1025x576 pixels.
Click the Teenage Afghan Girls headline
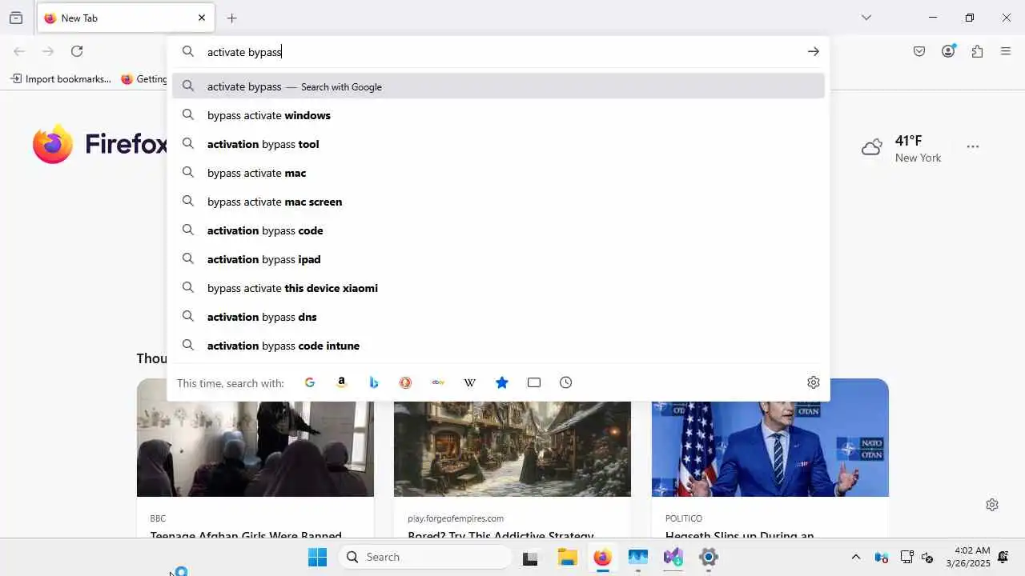coord(246,535)
